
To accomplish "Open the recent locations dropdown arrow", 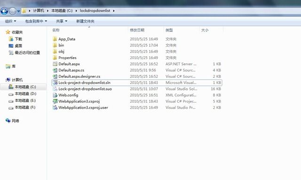I will click(x=18, y=11).
